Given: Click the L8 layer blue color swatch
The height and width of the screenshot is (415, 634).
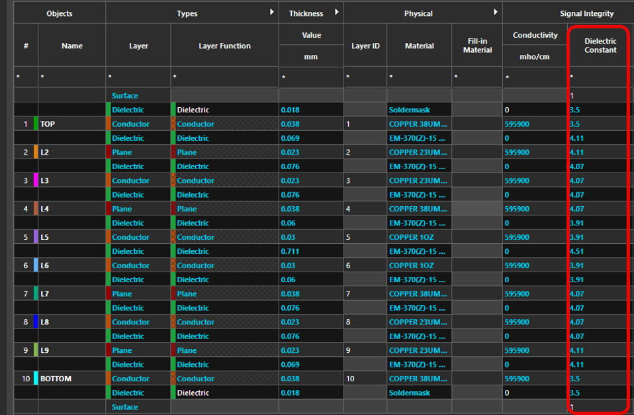Looking at the screenshot, I should tap(36, 321).
